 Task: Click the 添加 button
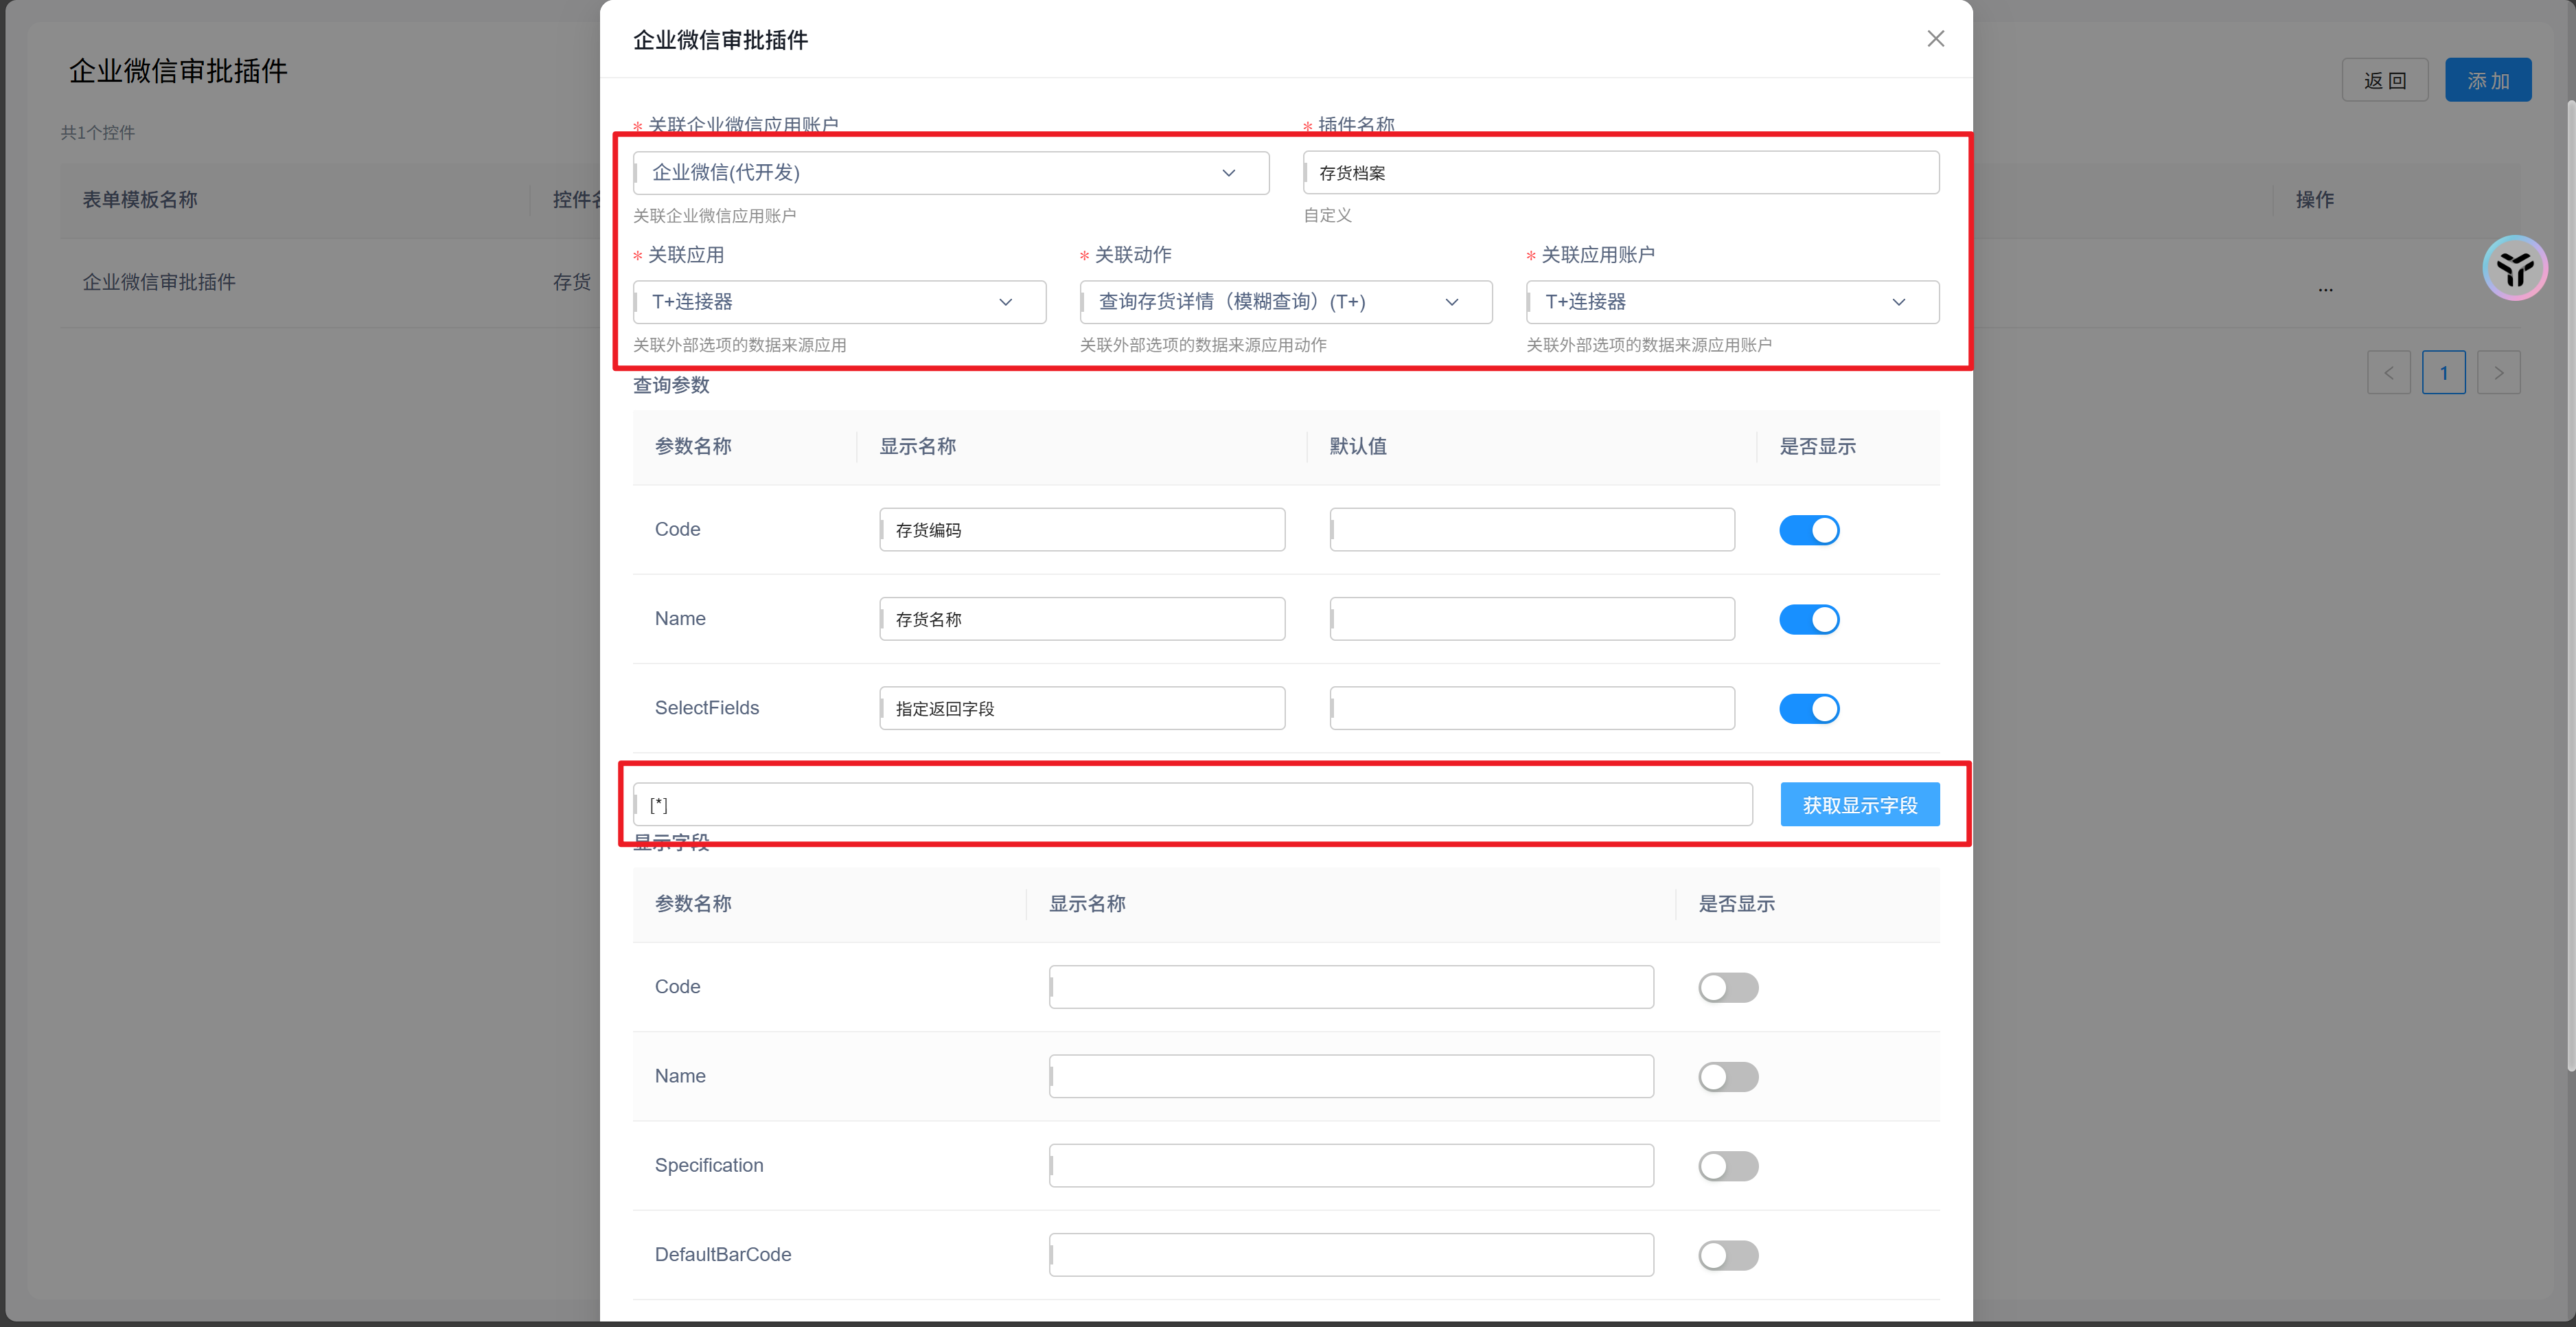(2487, 80)
